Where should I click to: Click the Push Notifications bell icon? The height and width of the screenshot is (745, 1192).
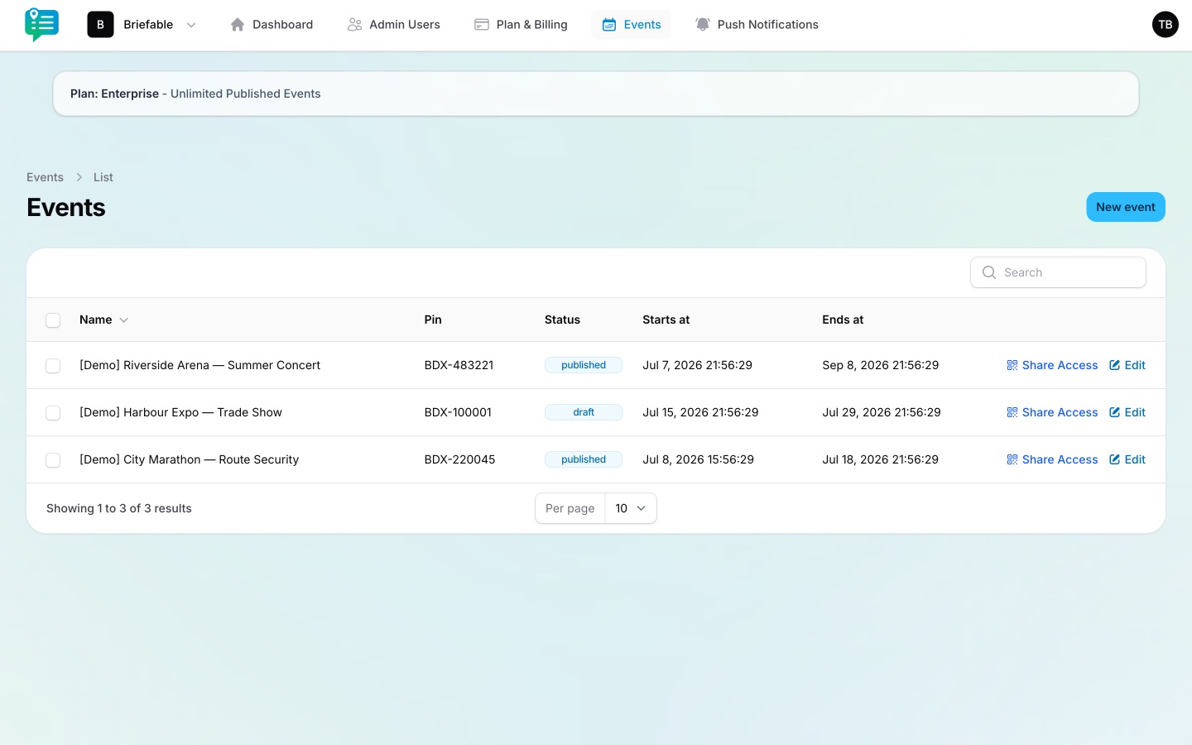(x=703, y=25)
